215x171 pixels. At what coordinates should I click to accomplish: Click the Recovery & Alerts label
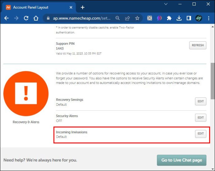click(x=26, y=122)
